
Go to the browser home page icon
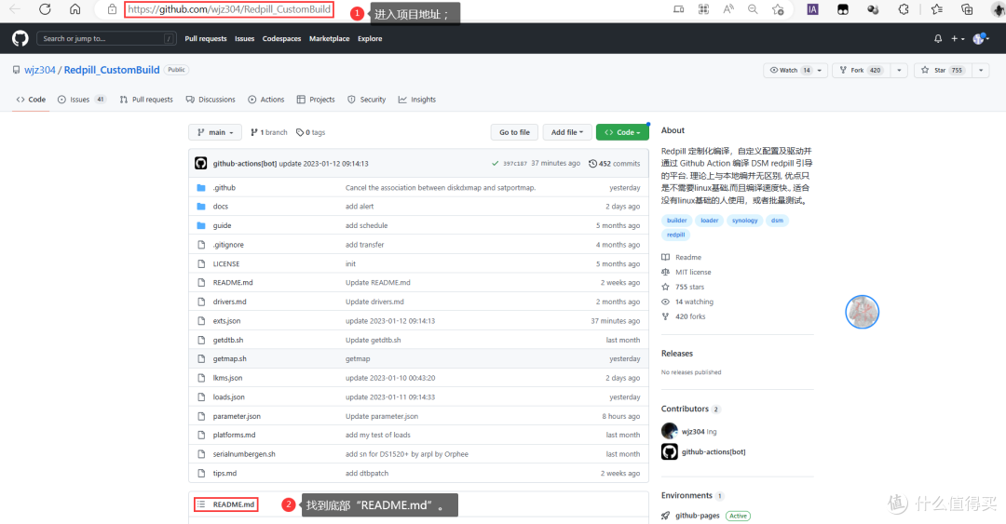click(75, 9)
